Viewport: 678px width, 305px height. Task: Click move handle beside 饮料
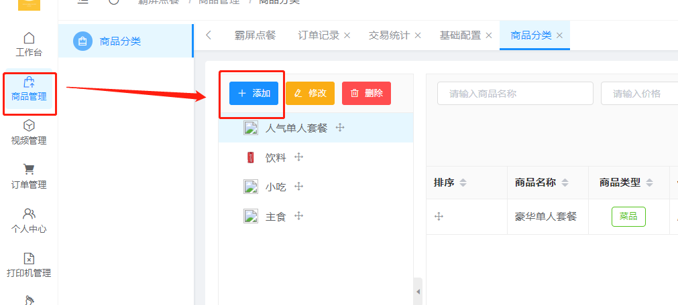(x=299, y=157)
